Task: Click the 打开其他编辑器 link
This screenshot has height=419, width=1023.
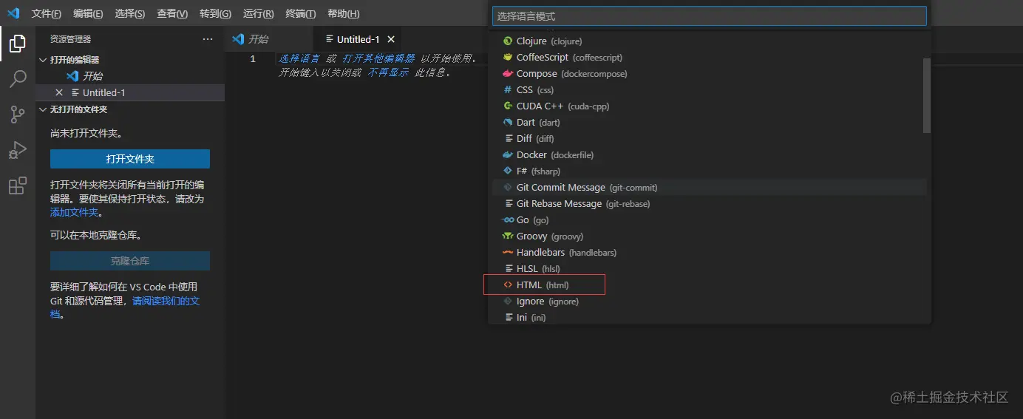Action: [378, 58]
